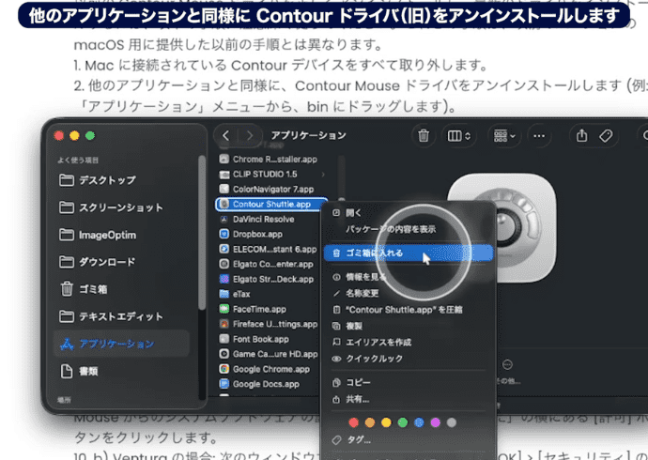Viewport: 648px width, 460px height.
Task: Open the column view switcher dropdown
Action: pos(460,135)
